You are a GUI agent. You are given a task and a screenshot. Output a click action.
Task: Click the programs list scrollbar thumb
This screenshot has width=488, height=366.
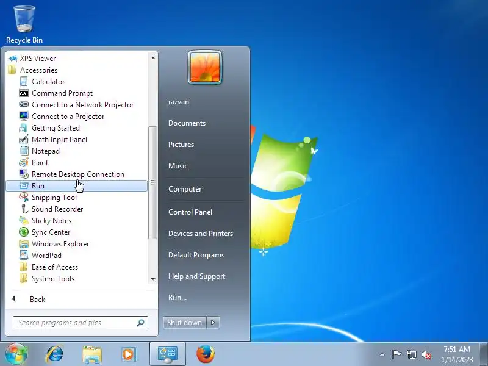click(x=152, y=182)
